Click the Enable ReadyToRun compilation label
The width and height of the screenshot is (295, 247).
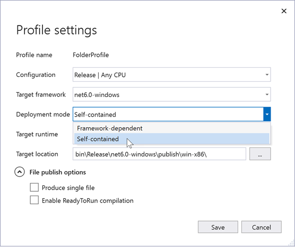(88, 200)
